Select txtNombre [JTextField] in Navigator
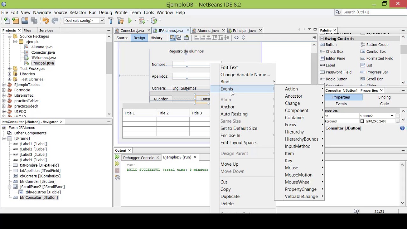Viewport: 407px width, 229px height. click(x=39, y=165)
